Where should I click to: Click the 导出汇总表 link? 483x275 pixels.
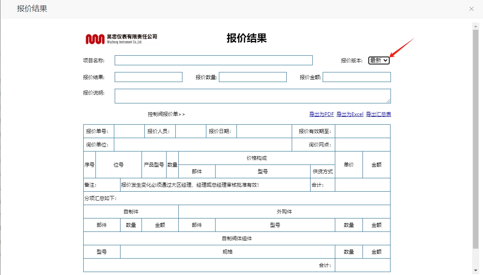[x=378, y=114]
